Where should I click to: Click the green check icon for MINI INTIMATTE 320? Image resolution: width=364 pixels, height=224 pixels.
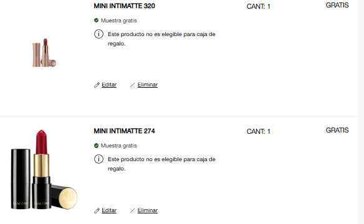click(97, 21)
